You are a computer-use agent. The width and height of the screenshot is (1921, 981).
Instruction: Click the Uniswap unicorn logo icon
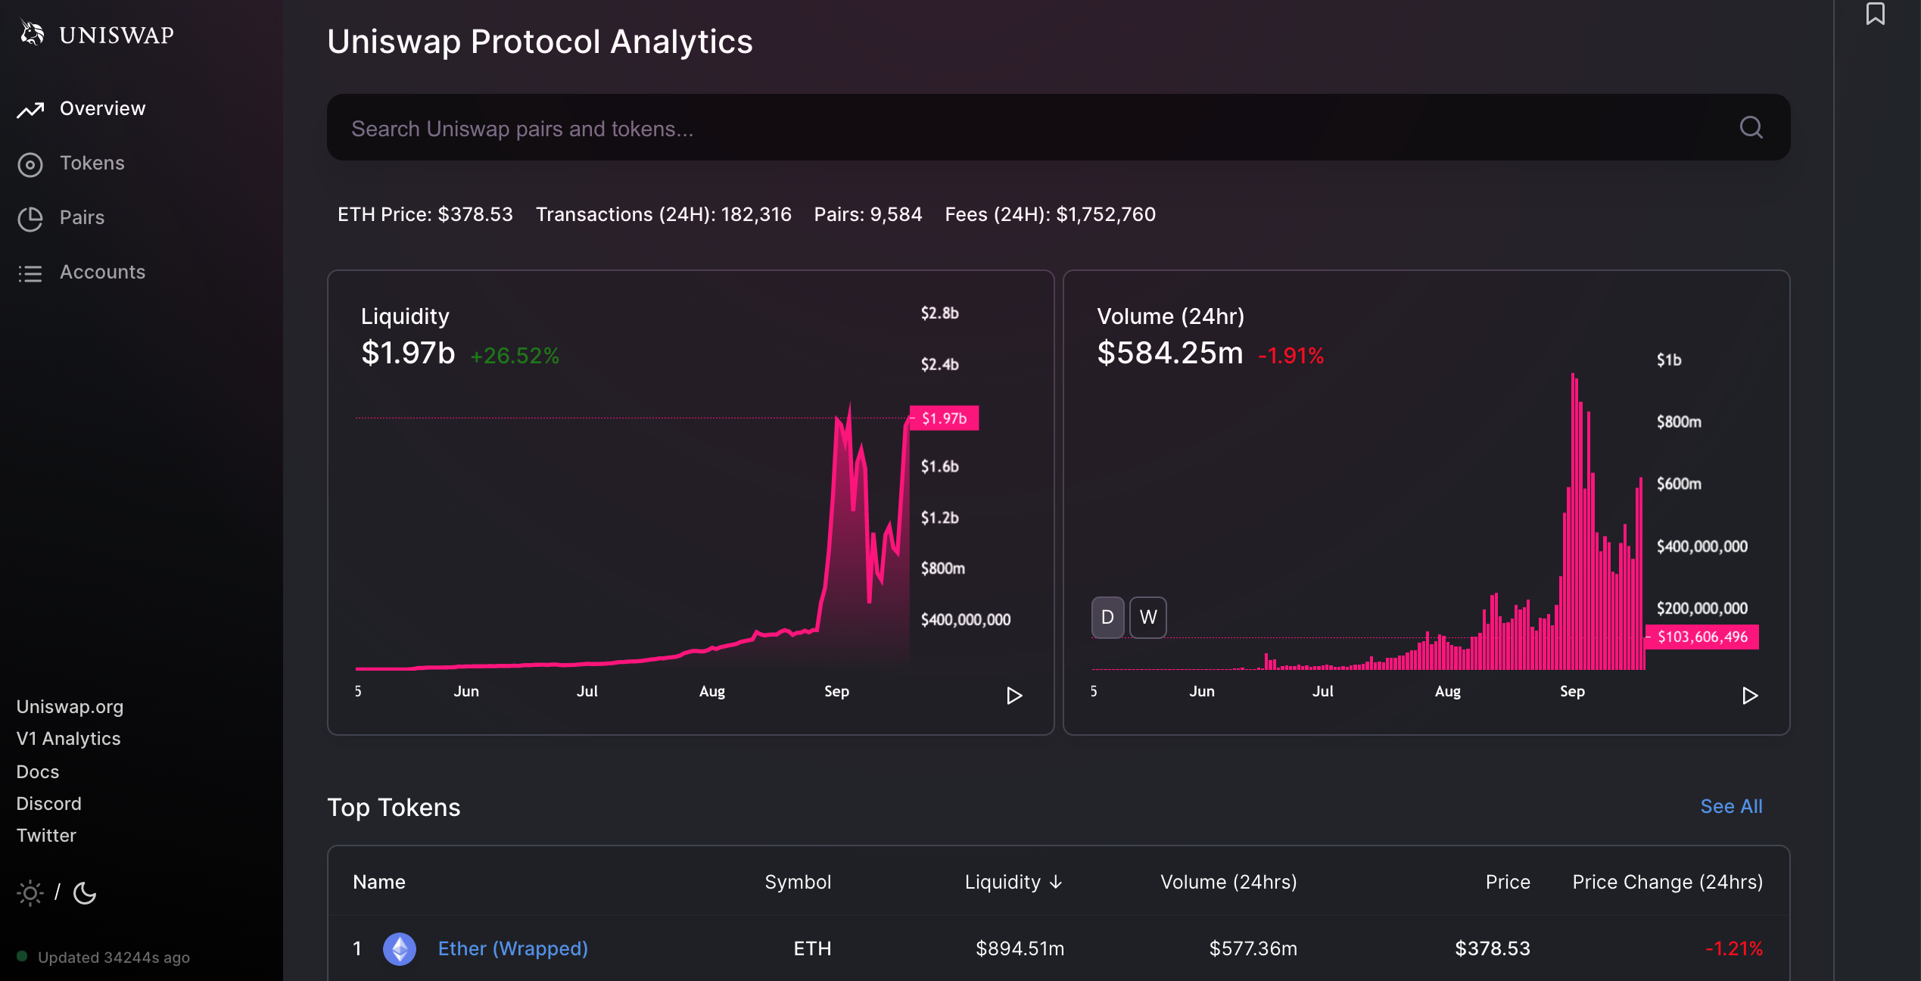coord(32,33)
